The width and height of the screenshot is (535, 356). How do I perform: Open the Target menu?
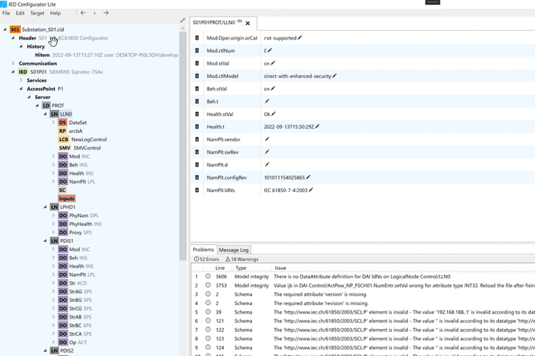(x=37, y=13)
